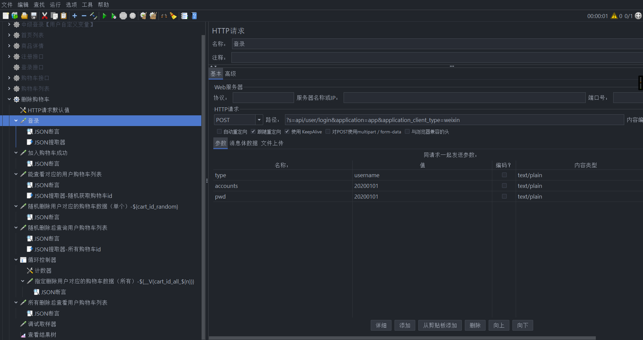This screenshot has height=340, width=643.
Task: Click the 删除 button
Action: point(475,325)
